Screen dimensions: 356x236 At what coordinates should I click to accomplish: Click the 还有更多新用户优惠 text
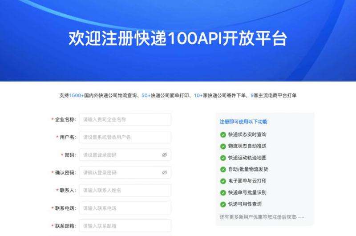(262, 217)
